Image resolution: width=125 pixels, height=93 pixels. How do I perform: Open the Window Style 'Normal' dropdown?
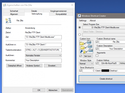click(86, 64)
